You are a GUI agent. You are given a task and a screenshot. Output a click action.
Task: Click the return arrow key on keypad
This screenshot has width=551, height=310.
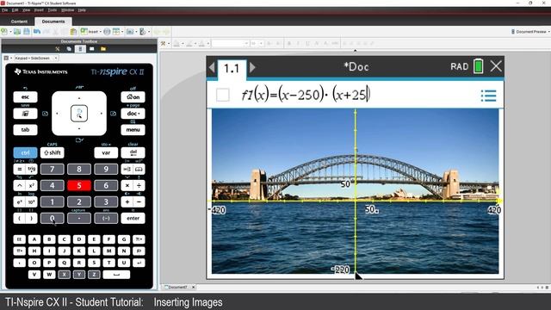139,263
